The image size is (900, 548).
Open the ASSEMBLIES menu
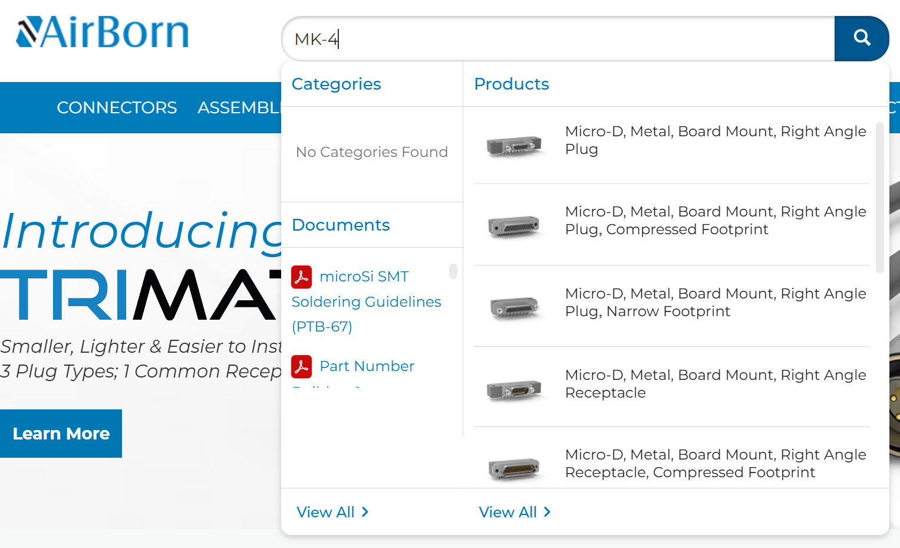click(239, 107)
